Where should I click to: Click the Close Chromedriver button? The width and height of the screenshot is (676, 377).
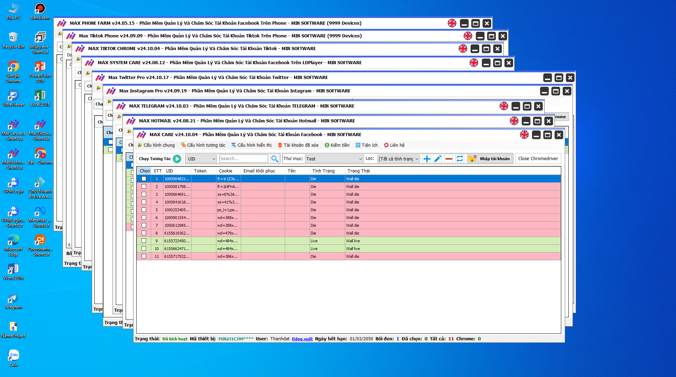(538, 159)
